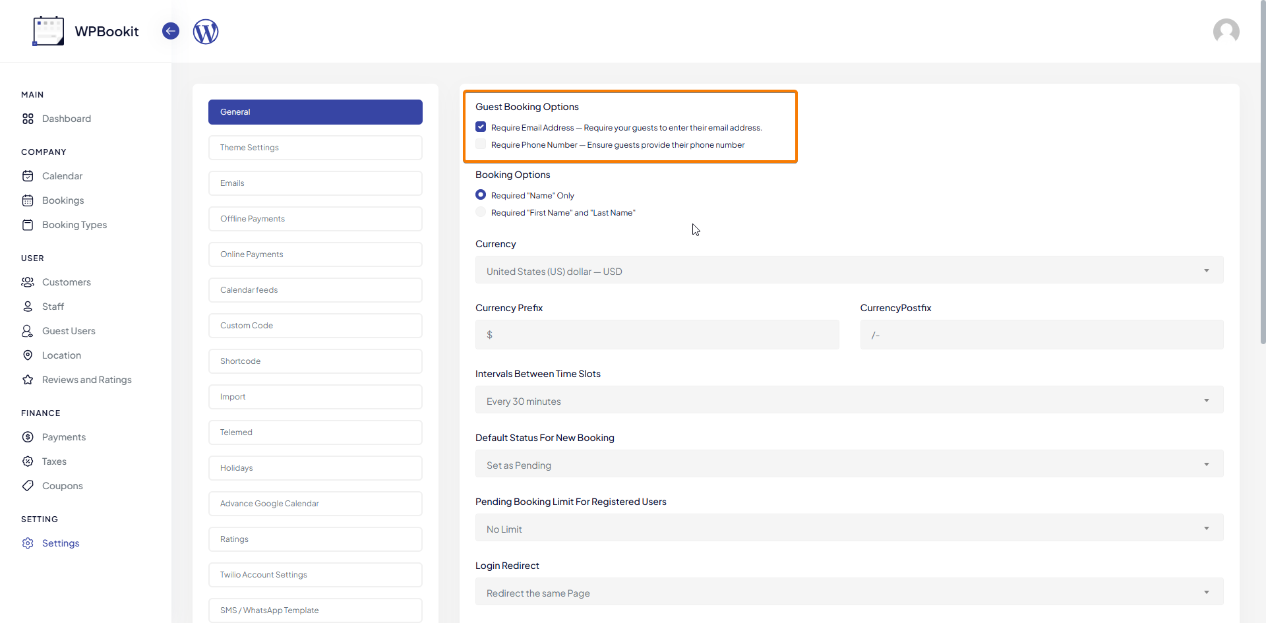Click the Booking Types sidebar icon
Viewport: 1266px width, 623px height.
click(28, 225)
